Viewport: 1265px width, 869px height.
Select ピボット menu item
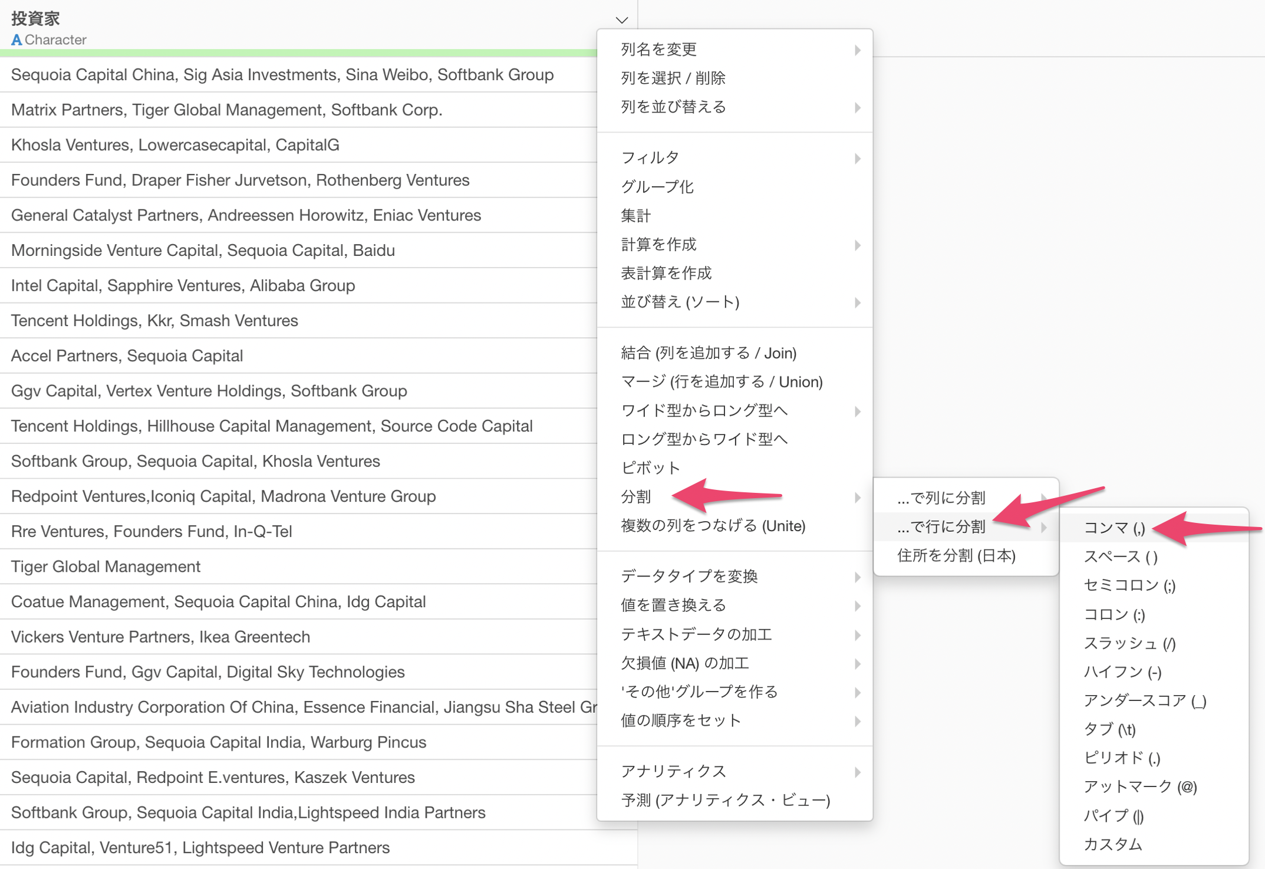click(x=734, y=468)
